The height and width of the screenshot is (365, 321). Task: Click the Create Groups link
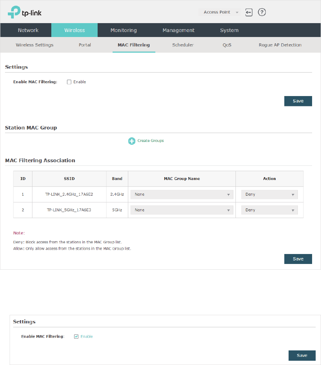pyautogui.click(x=151, y=141)
